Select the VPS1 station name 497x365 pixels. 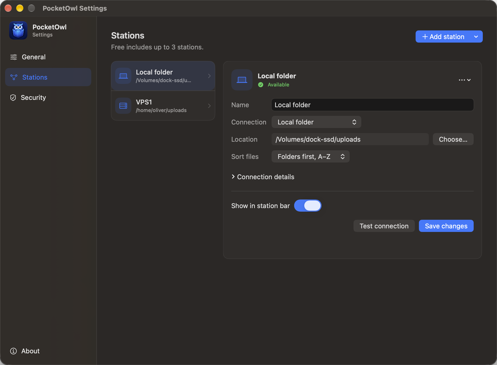click(x=144, y=102)
